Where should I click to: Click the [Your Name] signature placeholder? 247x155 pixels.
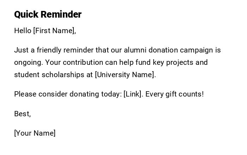pos(35,133)
